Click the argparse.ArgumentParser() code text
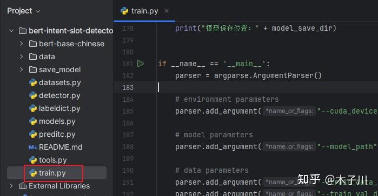 point(268,76)
